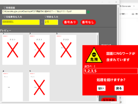
Task: Click the horizontal scrollbar at window bottom
Action: [56, 103]
